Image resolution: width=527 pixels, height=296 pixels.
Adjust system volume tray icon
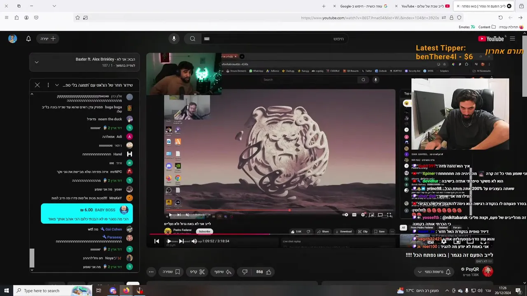[480, 291]
